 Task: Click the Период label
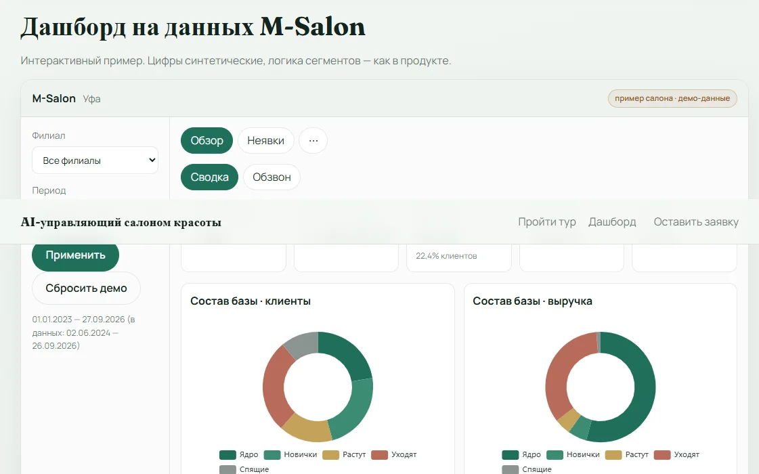tap(49, 190)
